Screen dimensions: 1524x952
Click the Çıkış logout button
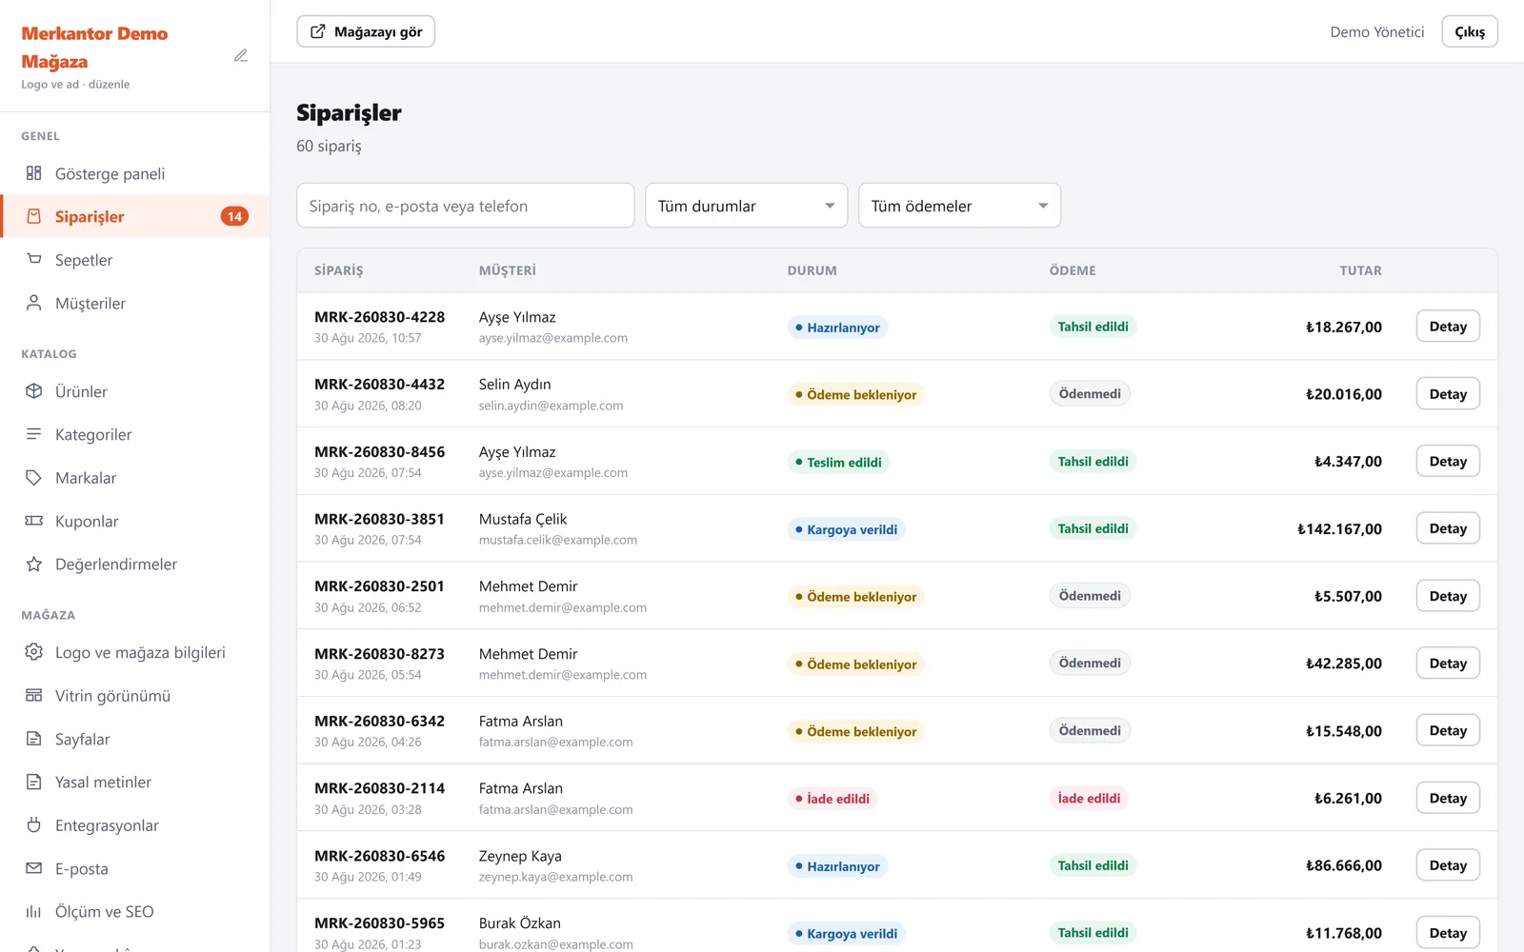tap(1470, 31)
